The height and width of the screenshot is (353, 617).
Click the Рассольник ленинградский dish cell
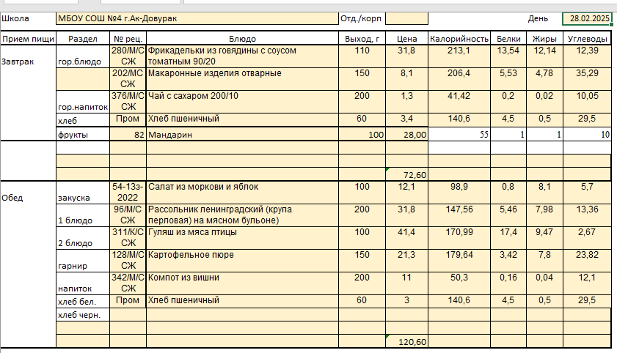pyautogui.click(x=242, y=215)
